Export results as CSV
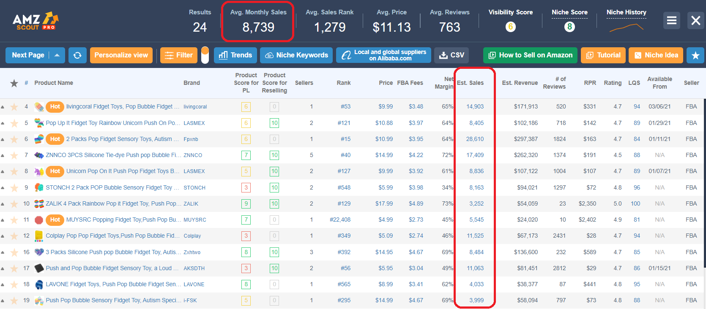Image resolution: width=706 pixels, height=309 pixels. 452,55
